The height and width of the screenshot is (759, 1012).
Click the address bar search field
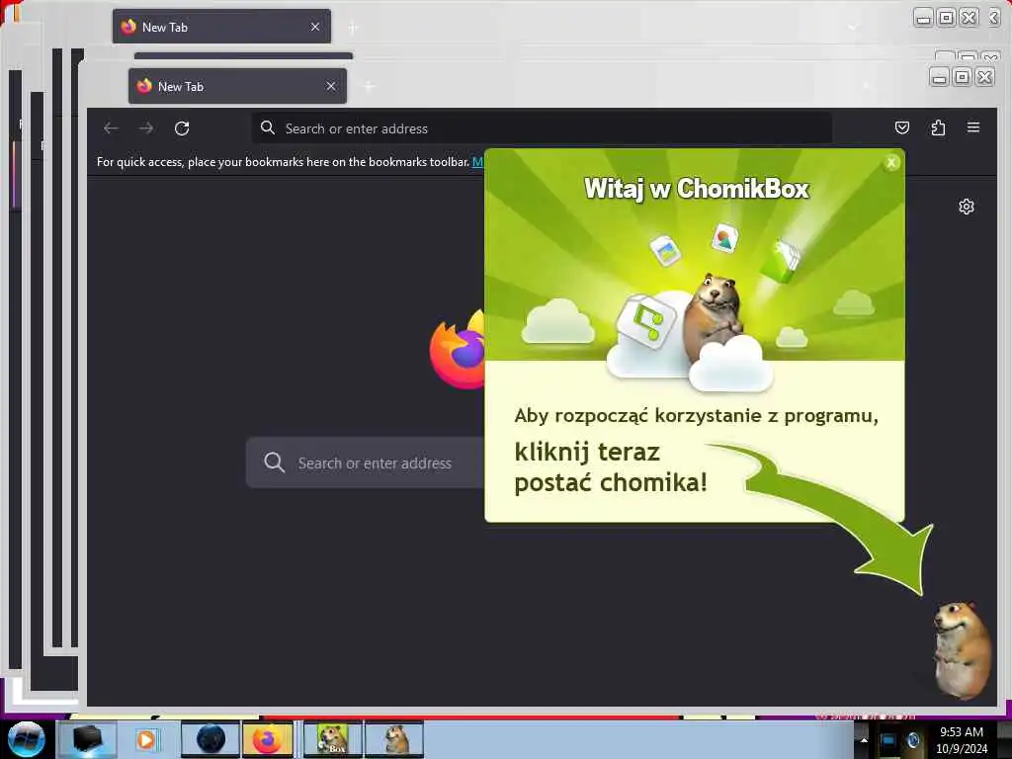click(542, 128)
